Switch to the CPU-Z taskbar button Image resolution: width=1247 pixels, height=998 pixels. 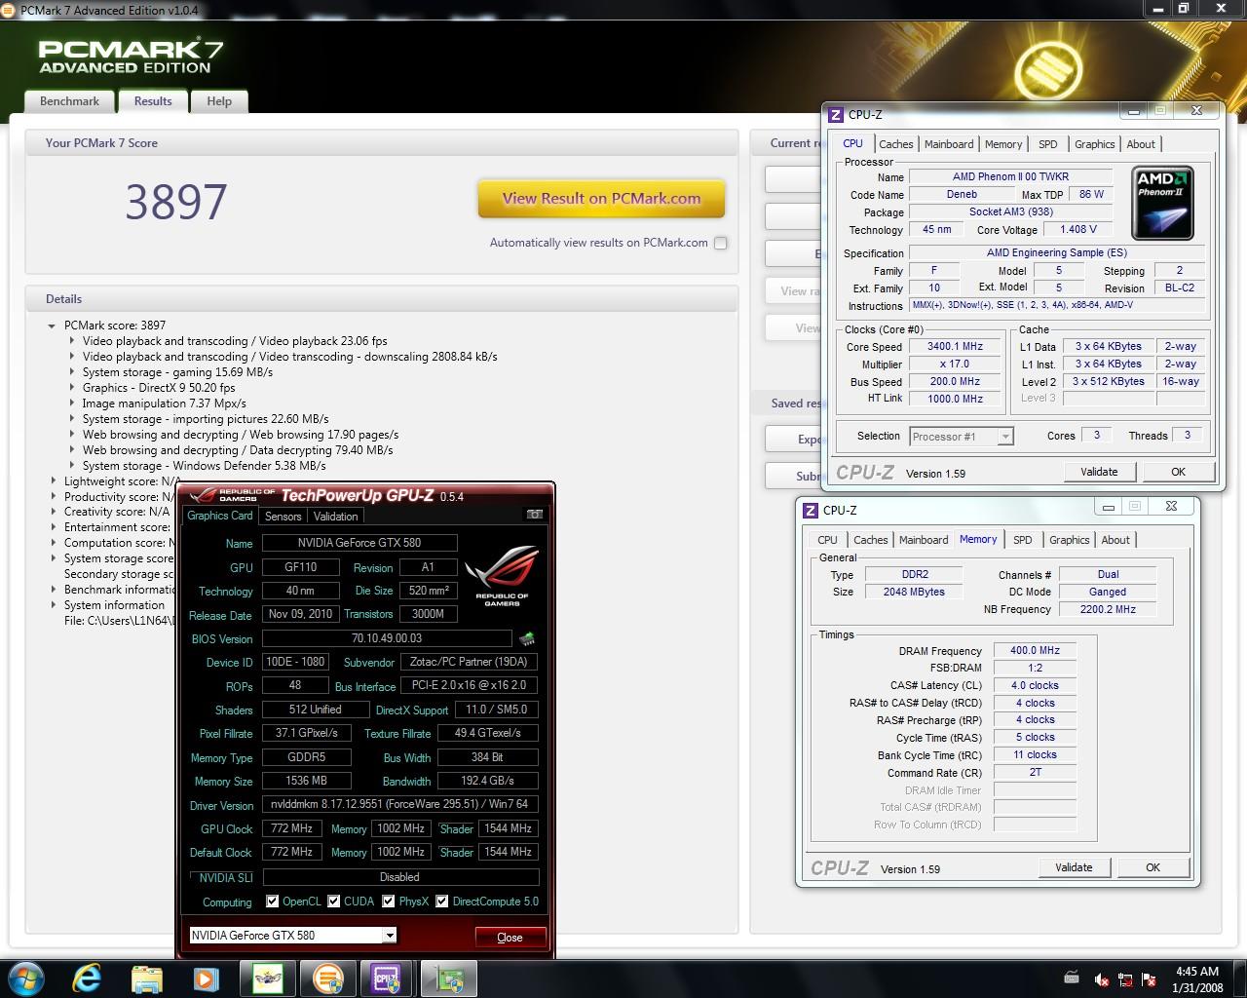(387, 978)
